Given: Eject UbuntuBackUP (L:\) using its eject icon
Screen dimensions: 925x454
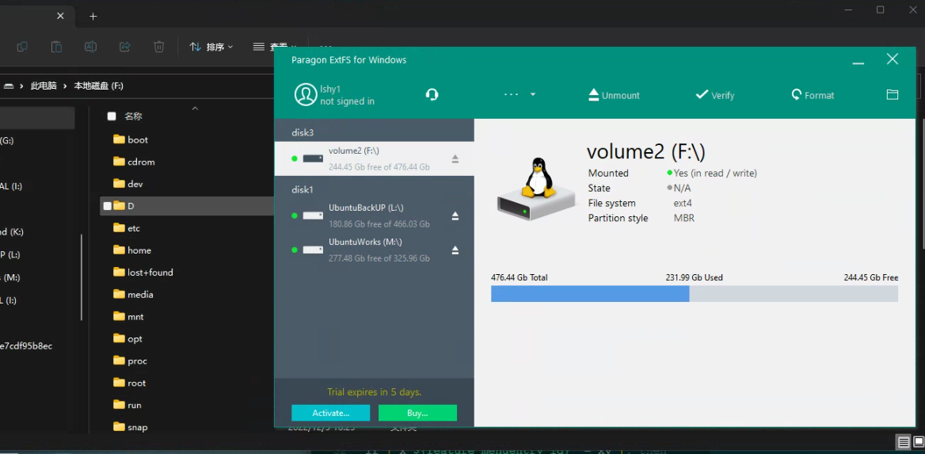Looking at the screenshot, I should [x=455, y=216].
